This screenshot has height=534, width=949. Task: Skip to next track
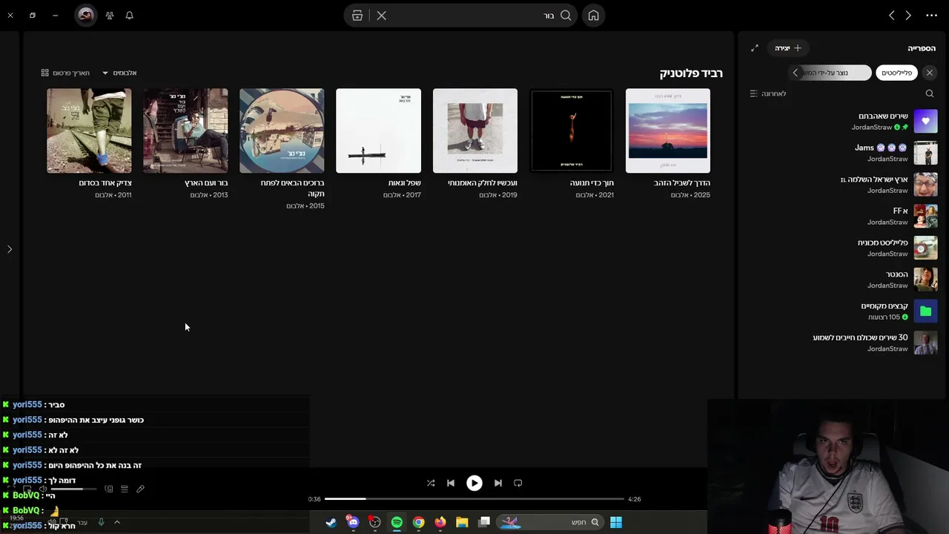coord(498,483)
